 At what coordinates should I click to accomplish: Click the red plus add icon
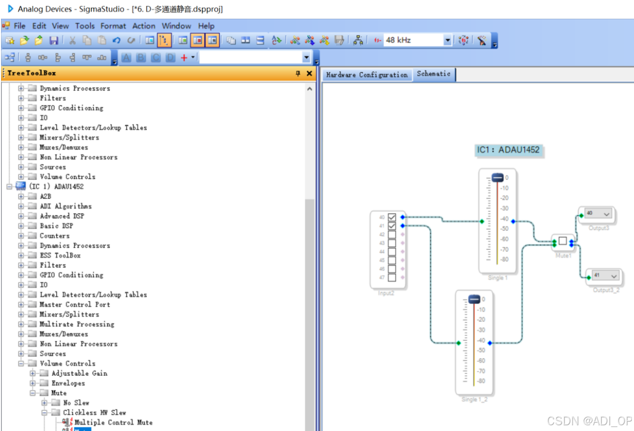click(x=184, y=58)
